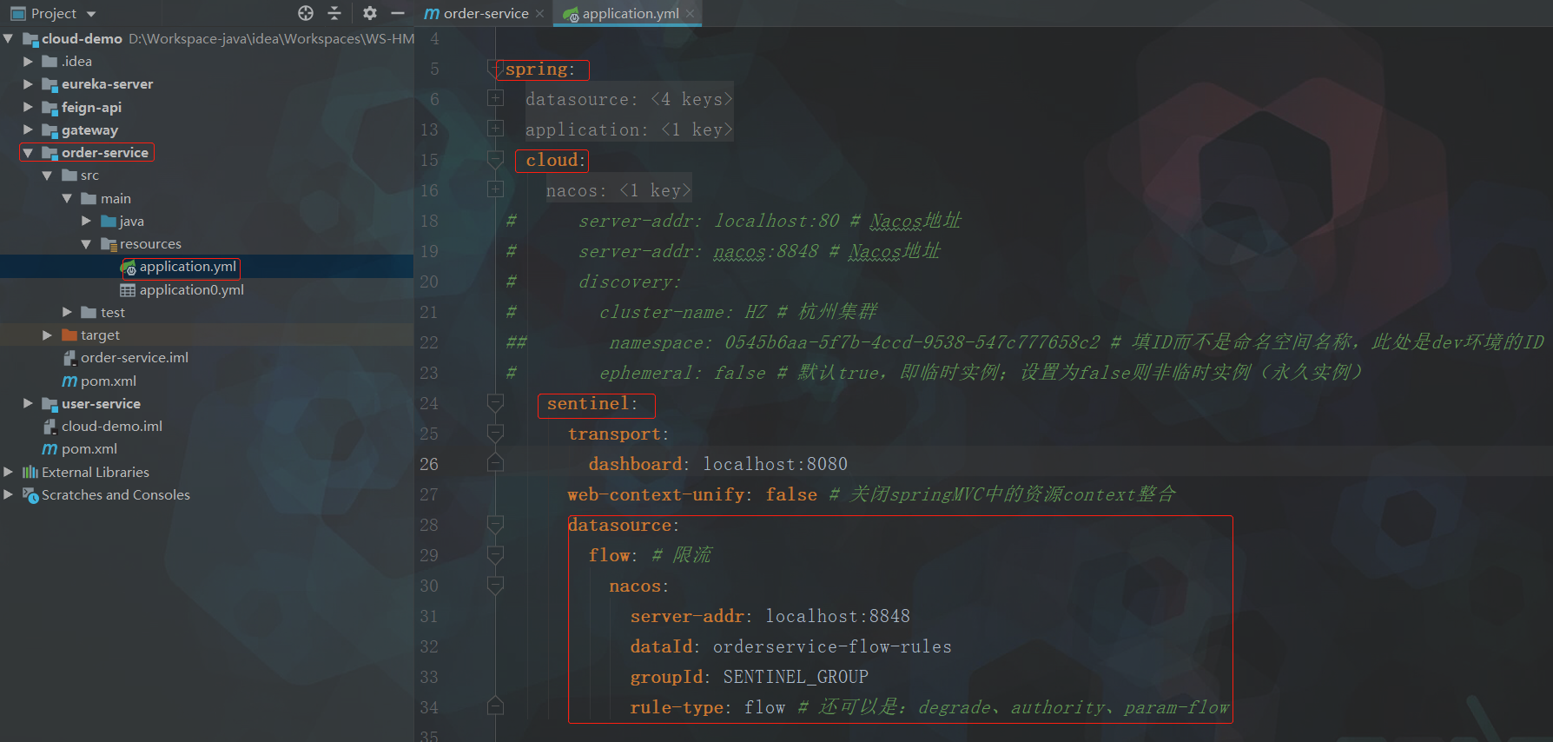Expand the gateway module arrow
This screenshot has height=742, width=1553.
(28, 130)
